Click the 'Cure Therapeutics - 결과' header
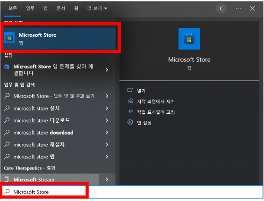Image resolution: width=264 pixels, height=201 pixels. [x=29, y=168]
